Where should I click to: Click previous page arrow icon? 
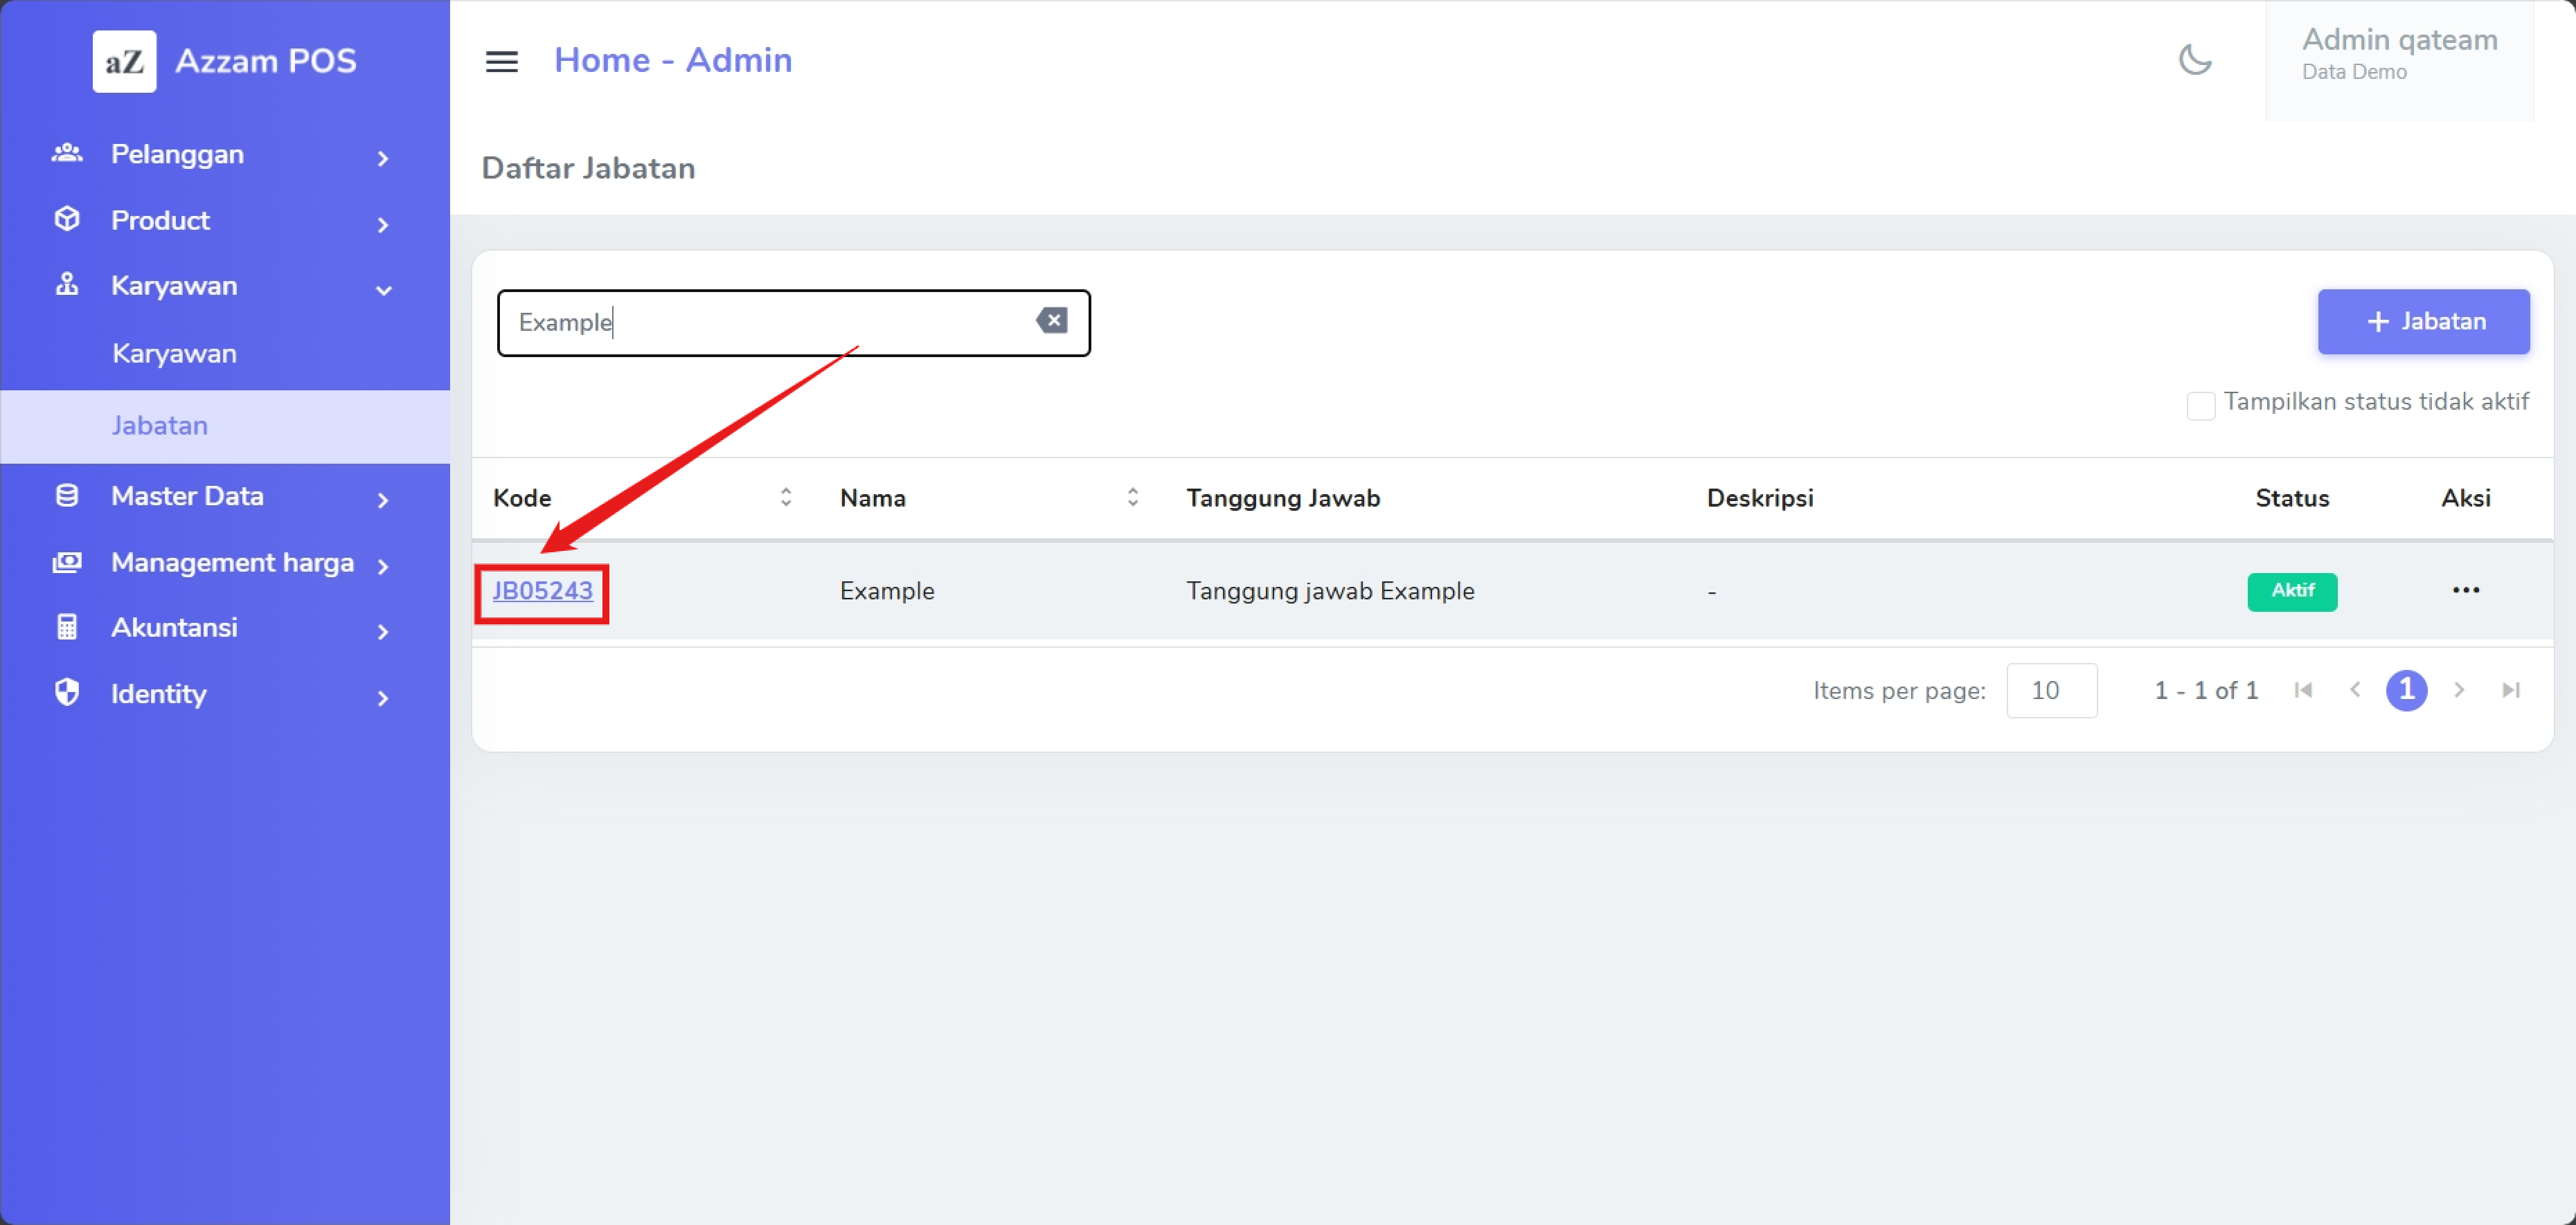point(2355,691)
